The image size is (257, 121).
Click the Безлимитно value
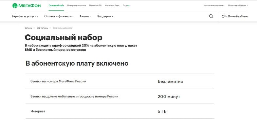click(171, 81)
